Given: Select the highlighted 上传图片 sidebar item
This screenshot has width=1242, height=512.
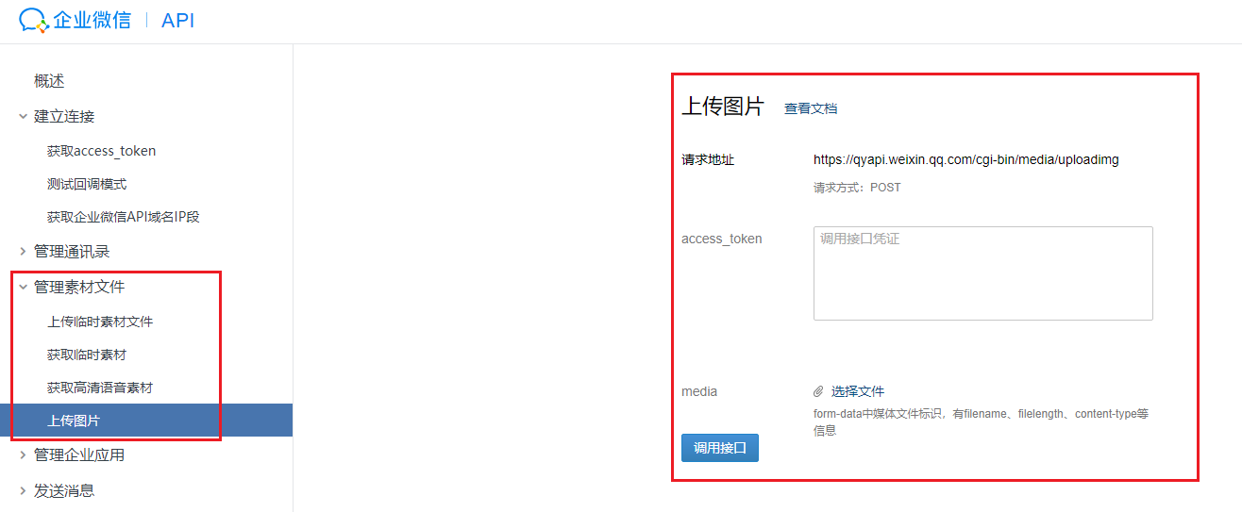Looking at the screenshot, I should click(146, 421).
